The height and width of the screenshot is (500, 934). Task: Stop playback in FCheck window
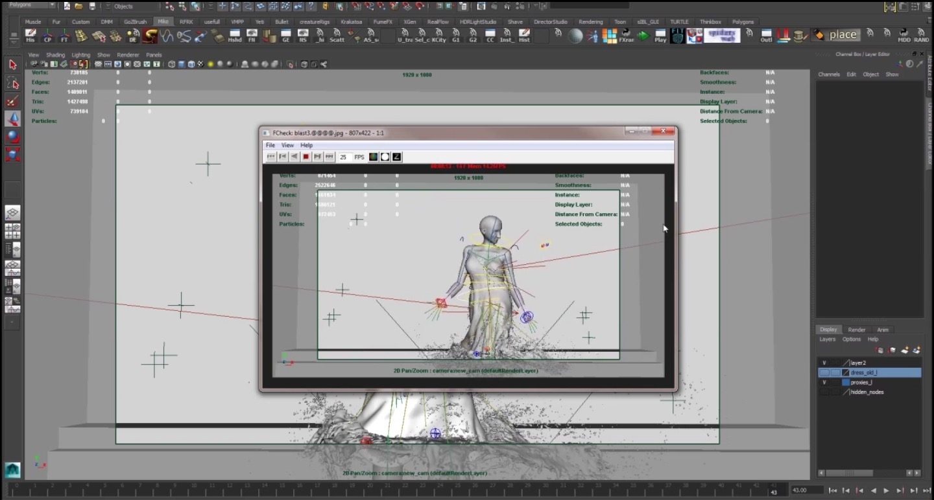(x=306, y=157)
